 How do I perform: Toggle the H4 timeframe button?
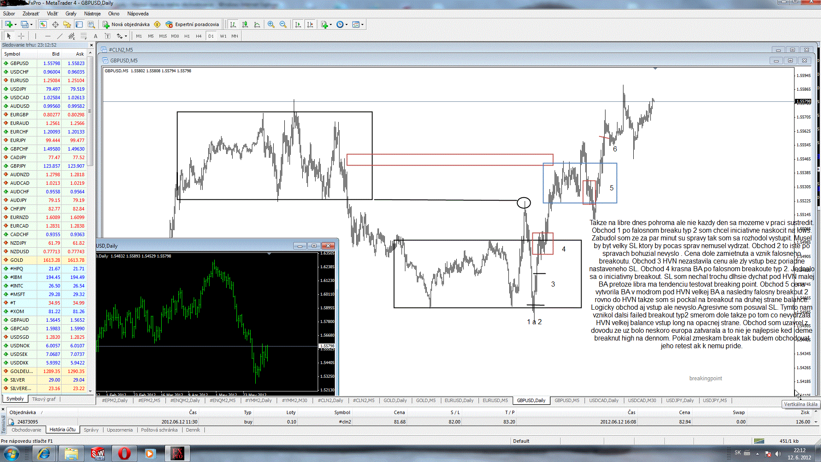198,36
